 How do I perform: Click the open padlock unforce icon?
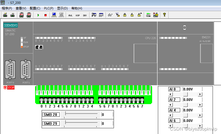point(132,15)
